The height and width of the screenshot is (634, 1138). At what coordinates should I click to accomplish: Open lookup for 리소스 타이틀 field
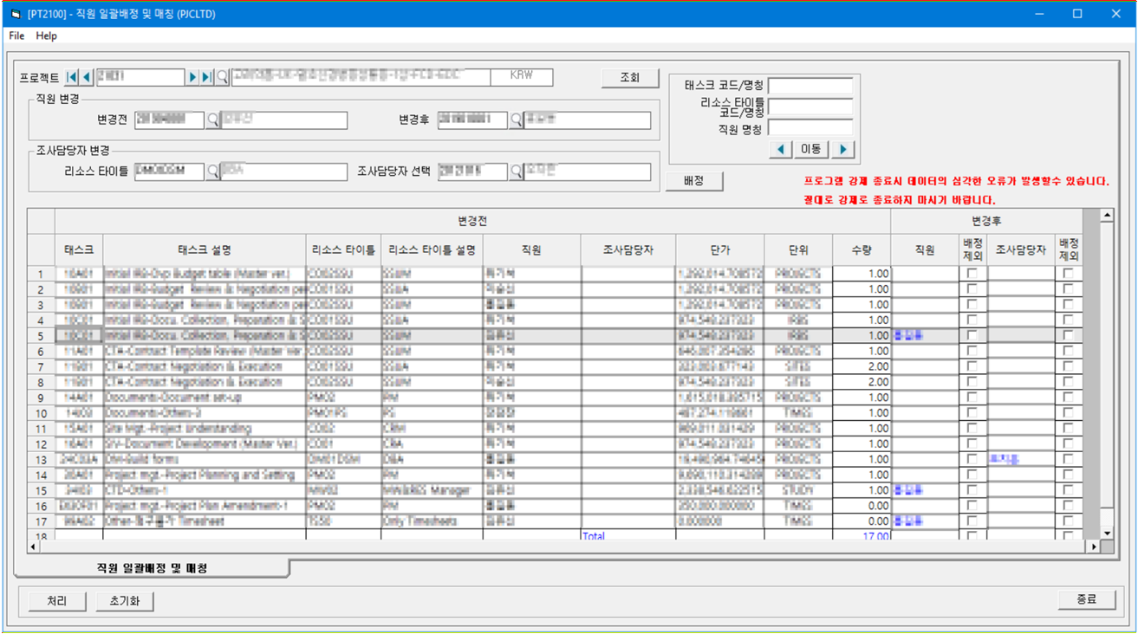click(x=212, y=171)
